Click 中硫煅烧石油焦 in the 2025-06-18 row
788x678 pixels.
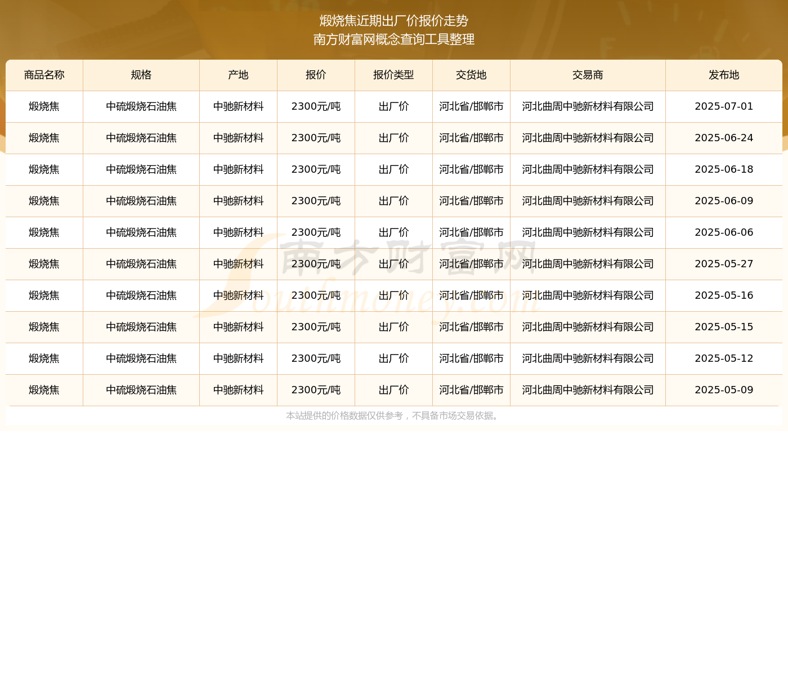[x=141, y=169]
